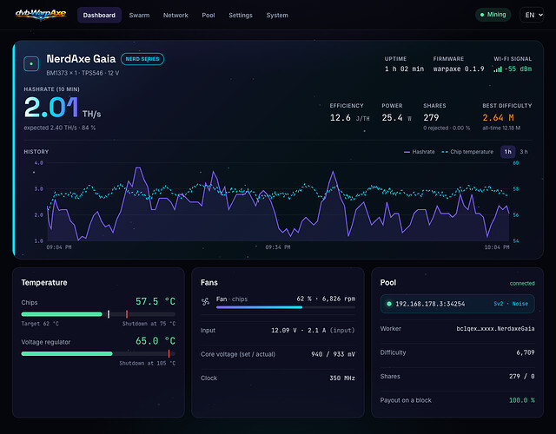Click the worker name bc1qex…xxxx.NerdaxeGaia

[x=495, y=329]
